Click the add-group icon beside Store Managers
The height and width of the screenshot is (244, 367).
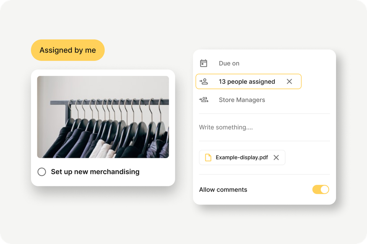coord(204,100)
